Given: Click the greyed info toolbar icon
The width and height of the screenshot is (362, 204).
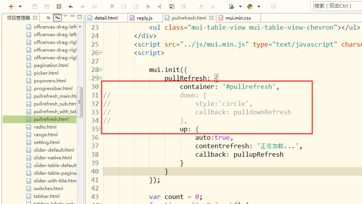Looking at the screenshot, I should (273, 7).
